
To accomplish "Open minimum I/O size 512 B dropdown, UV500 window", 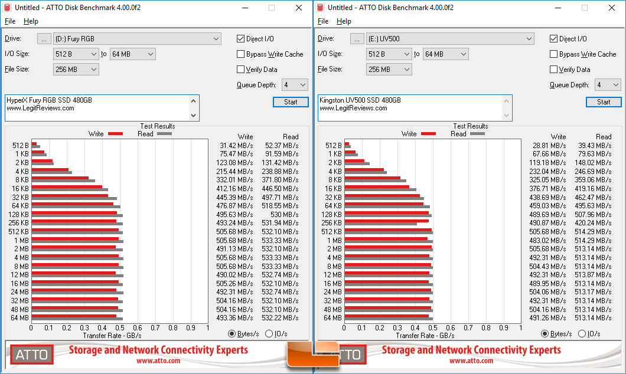I will 389,54.
